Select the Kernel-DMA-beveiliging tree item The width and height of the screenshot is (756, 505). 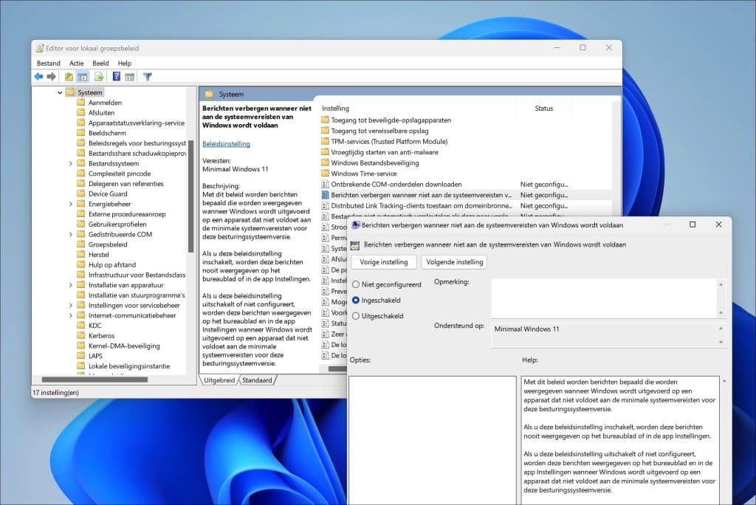coord(124,346)
